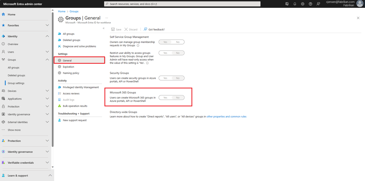Select the Naming policy setting

click(x=71, y=73)
